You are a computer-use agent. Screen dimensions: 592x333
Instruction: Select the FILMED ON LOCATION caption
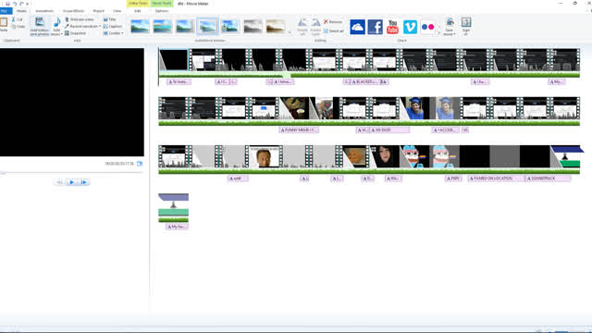click(496, 179)
